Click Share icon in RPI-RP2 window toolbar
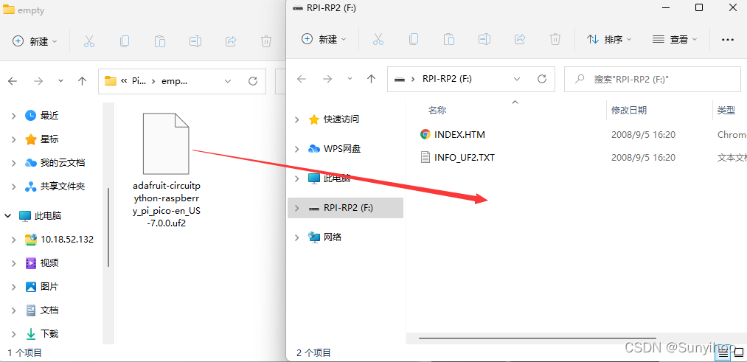 click(x=520, y=40)
